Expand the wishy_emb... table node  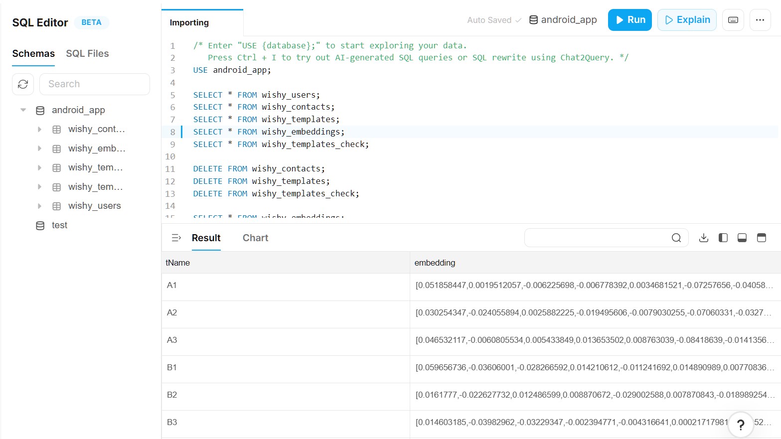point(39,148)
